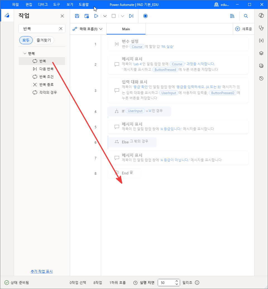This screenshot has height=289, width=268.
Task: Open the 보기 menu
Action: point(70,4)
